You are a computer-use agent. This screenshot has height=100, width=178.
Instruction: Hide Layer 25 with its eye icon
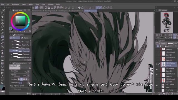click(x=157, y=69)
